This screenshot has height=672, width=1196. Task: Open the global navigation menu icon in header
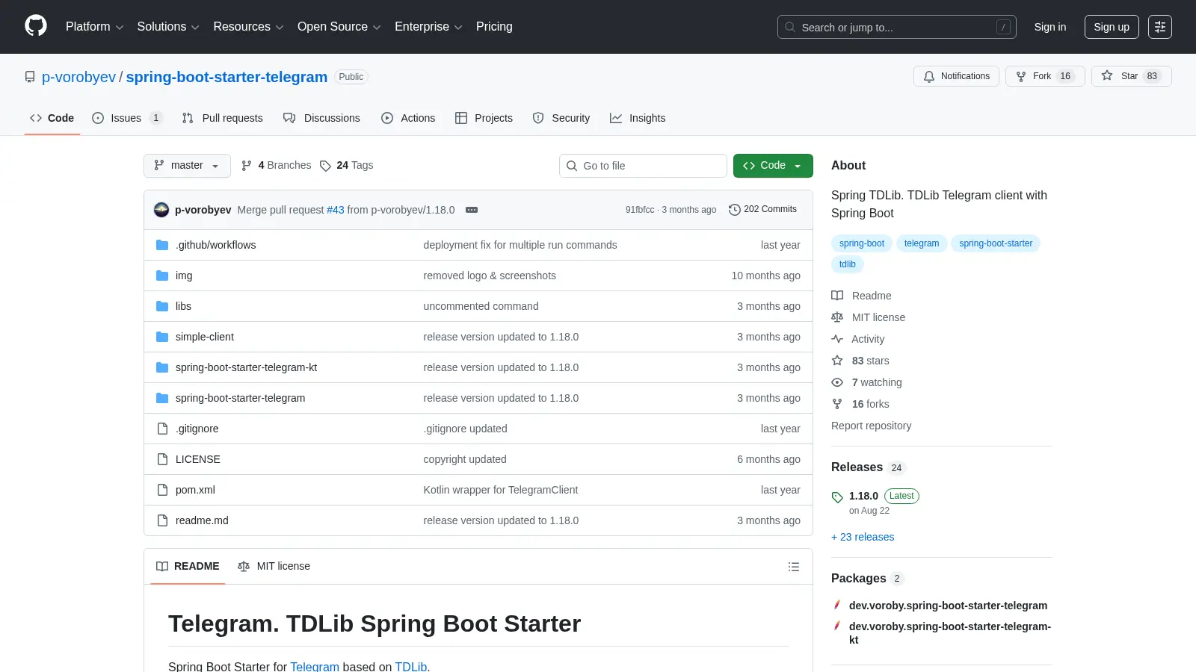tap(1160, 27)
